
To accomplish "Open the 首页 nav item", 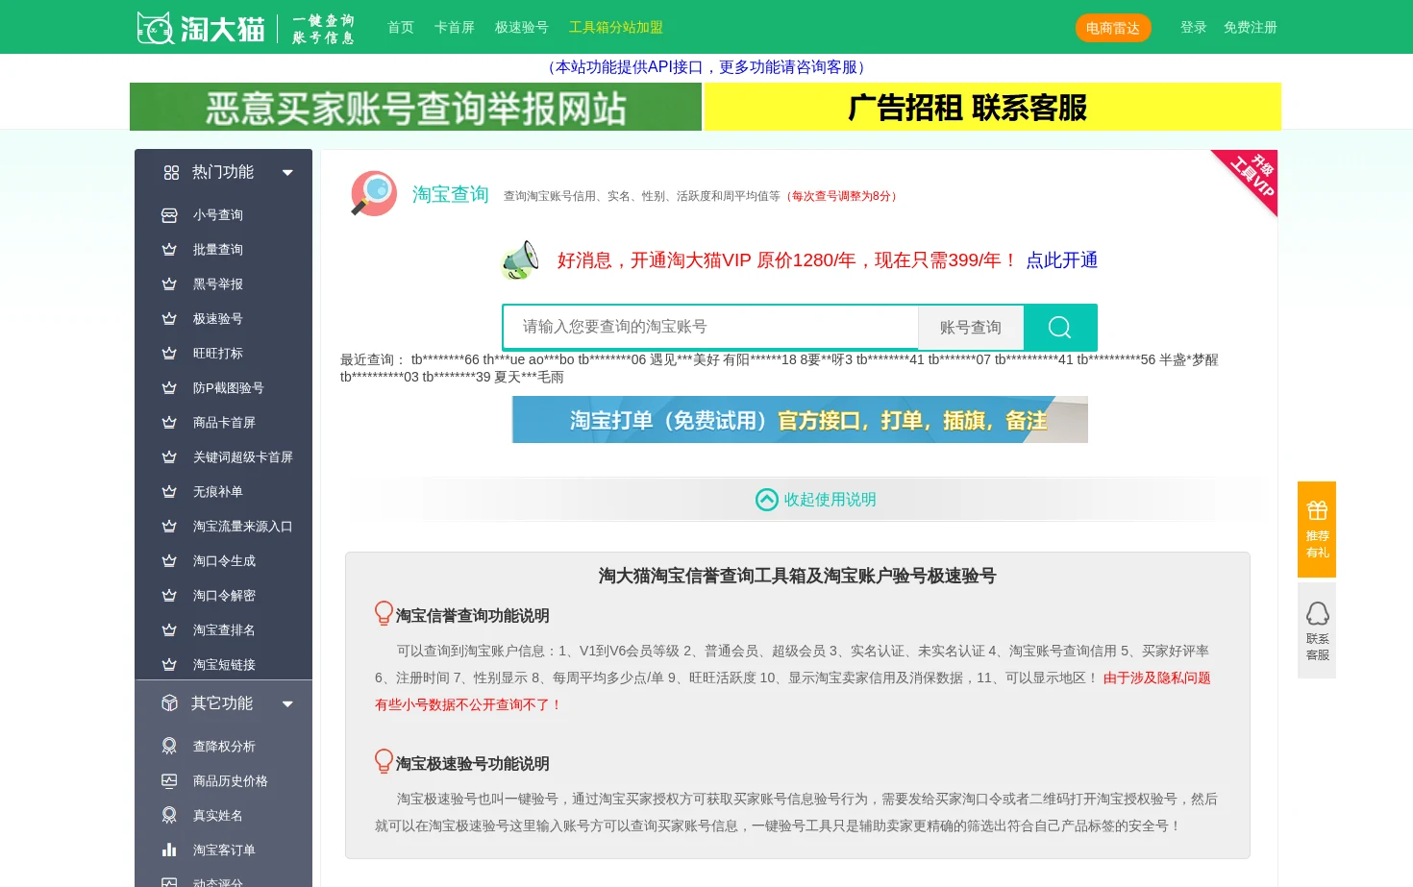I will pyautogui.click(x=401, y=28).
